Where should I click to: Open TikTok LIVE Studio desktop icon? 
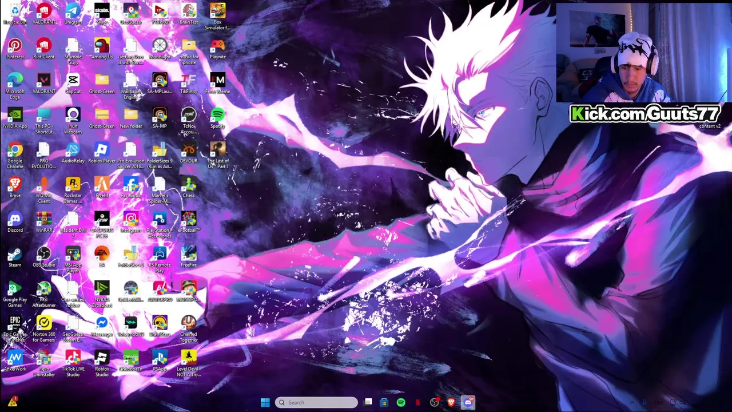point(73,364)
